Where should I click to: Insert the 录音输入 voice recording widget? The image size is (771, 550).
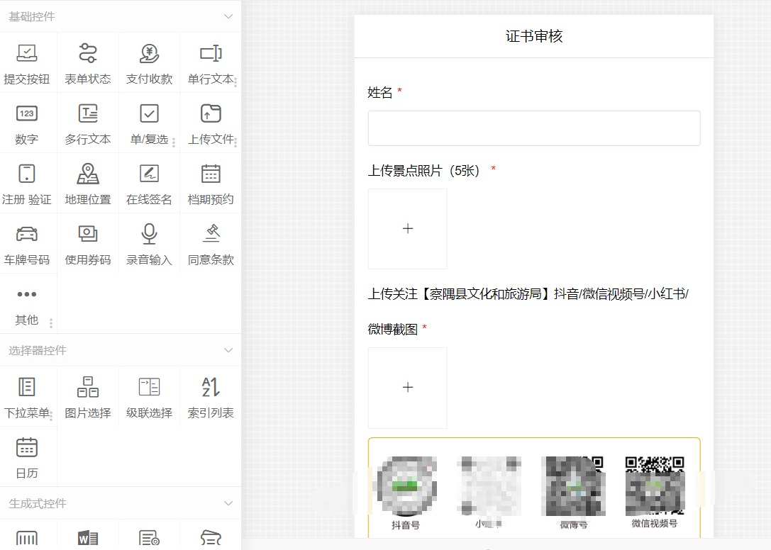[x=150, y=245]
